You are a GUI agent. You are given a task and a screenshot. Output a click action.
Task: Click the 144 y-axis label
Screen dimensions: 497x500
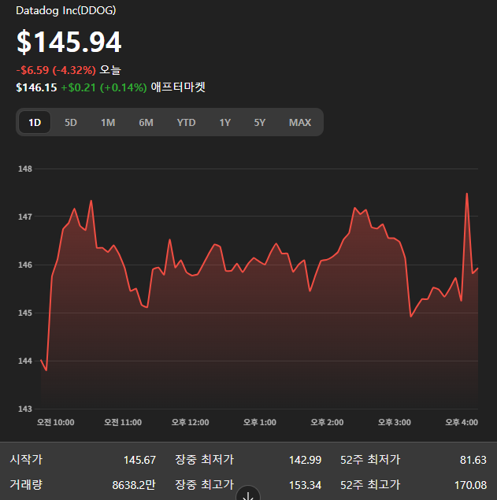coord(25,361)
